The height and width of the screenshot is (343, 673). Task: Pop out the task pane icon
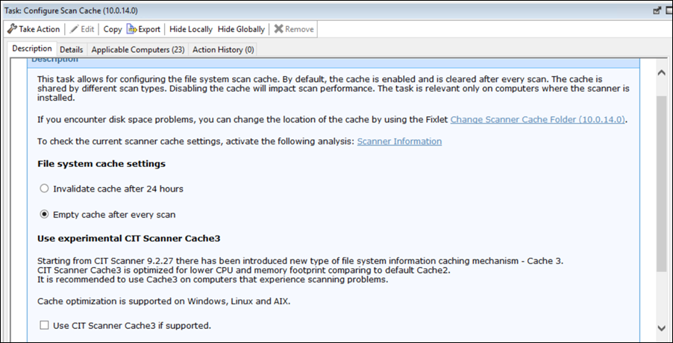pyautogui.click(x=657, y=10)
